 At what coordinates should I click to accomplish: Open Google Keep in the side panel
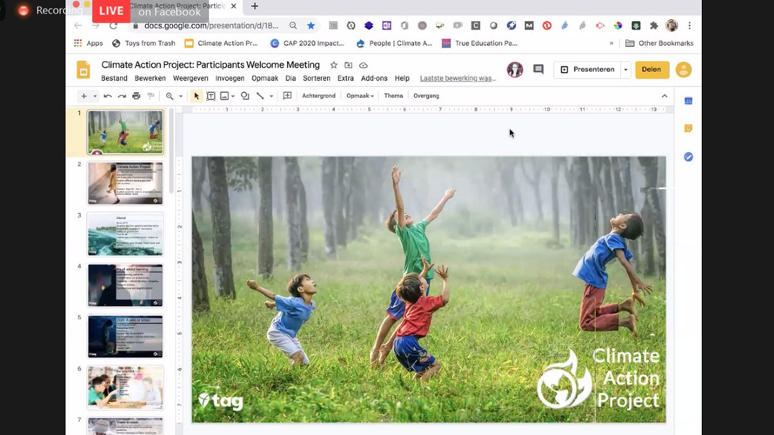point(688,128)
